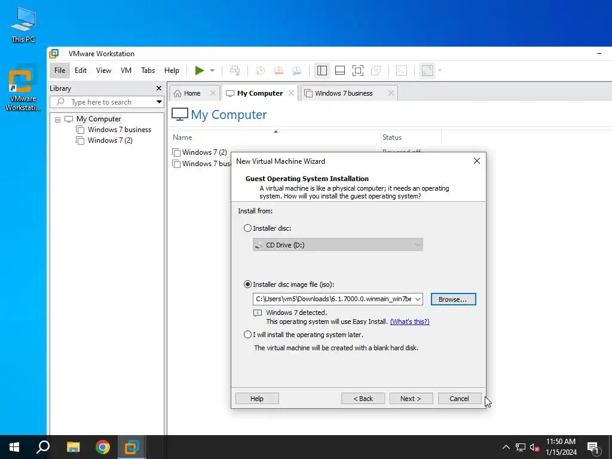The image size is (612, 459).
Task: Click the library search field
Action: [103, 102]
